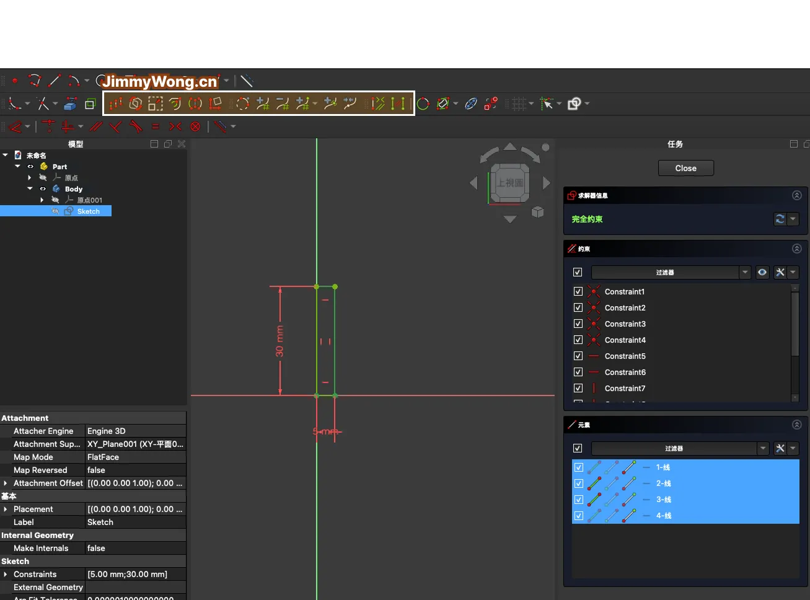Click the parallel constraint icon
The width and height of the screenshot is (810, 600).
click(x=96, y=126)
